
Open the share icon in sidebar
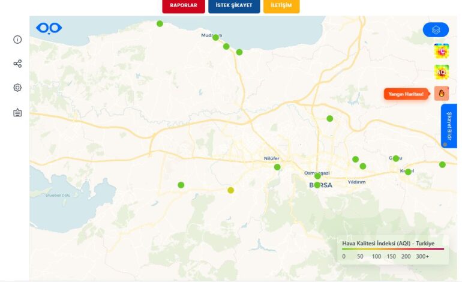coord(17,64)
